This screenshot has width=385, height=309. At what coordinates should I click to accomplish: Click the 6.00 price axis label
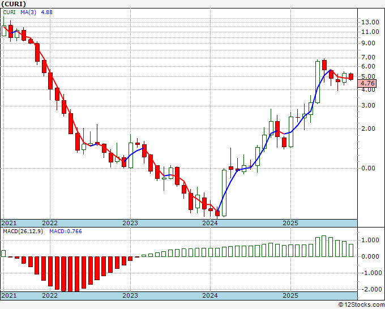coord(368,67)
